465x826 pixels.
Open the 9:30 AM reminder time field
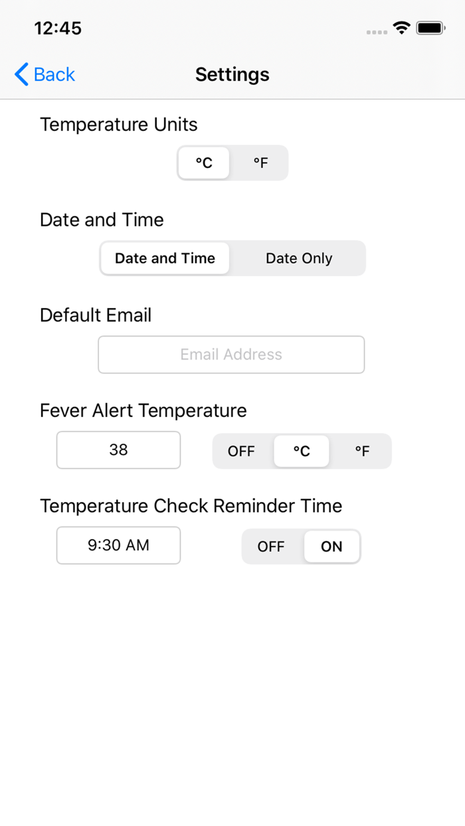click(118, 545)
